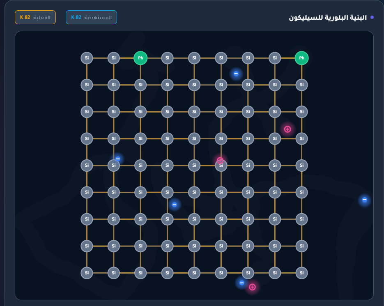Viewport: 384px width, 306px height.
Task: Select the Si atom at the top-left corner
Action: pyautogui.click(x=87, y=58)
